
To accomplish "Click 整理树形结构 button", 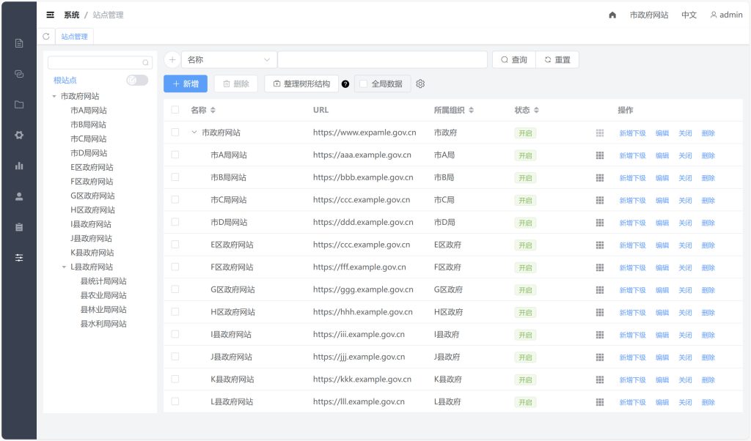I will pos(301,84).
